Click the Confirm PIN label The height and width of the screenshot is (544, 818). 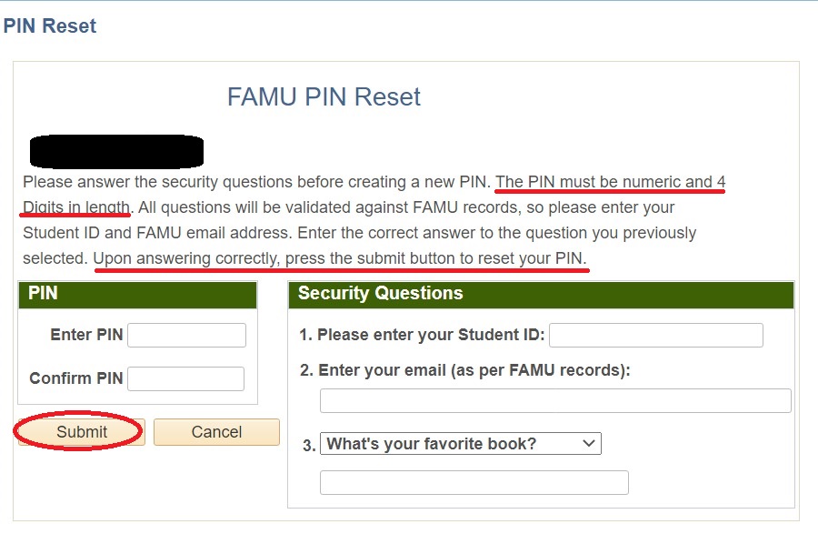click(76, 378)
